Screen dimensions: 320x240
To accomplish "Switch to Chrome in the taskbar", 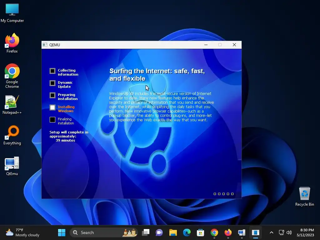I will click(214, 232).
